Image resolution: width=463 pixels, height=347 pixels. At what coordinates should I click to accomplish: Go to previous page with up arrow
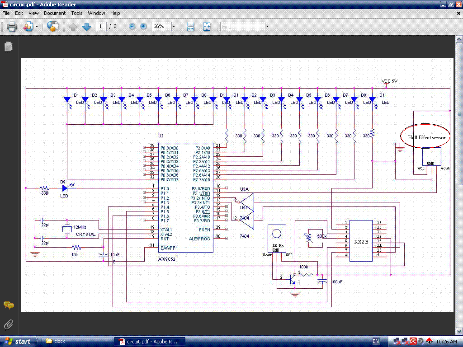(73, 27)
